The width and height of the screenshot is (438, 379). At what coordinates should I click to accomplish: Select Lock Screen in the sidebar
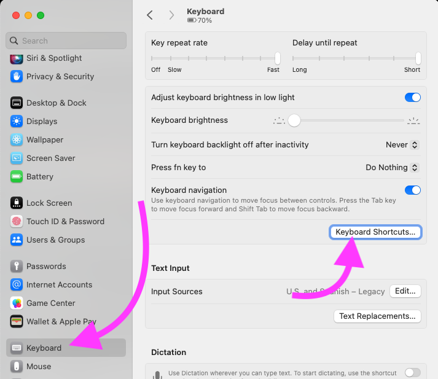click(x=49, y=203)
